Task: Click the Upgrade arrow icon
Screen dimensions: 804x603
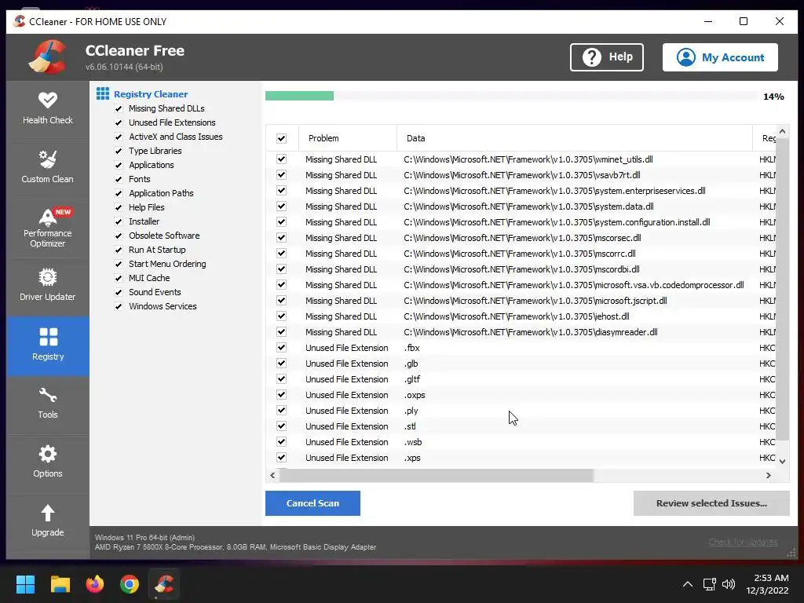Action: click(x=48, y=512)
